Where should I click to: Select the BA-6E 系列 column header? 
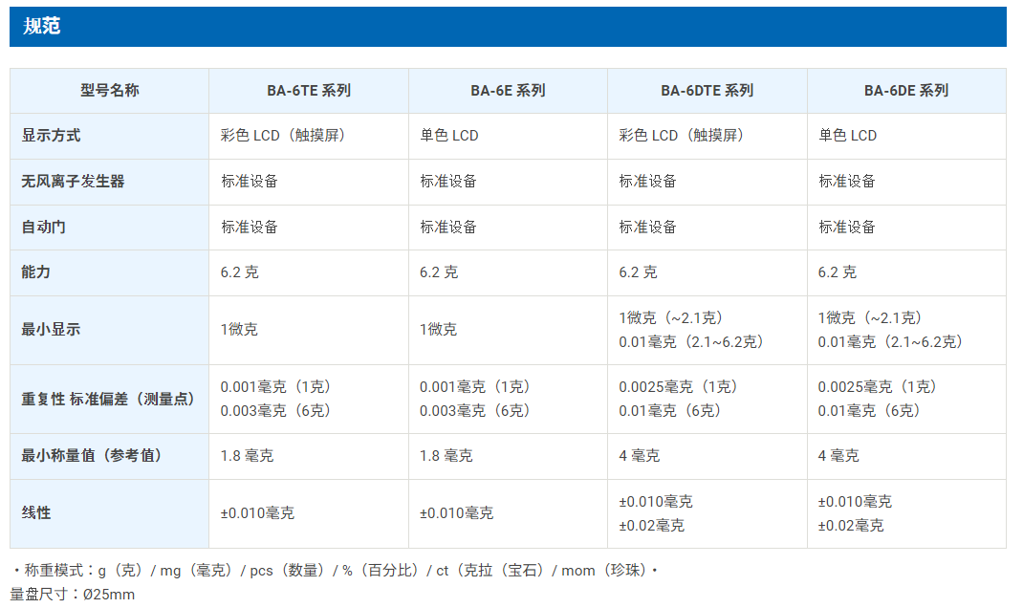pos(508,91)
